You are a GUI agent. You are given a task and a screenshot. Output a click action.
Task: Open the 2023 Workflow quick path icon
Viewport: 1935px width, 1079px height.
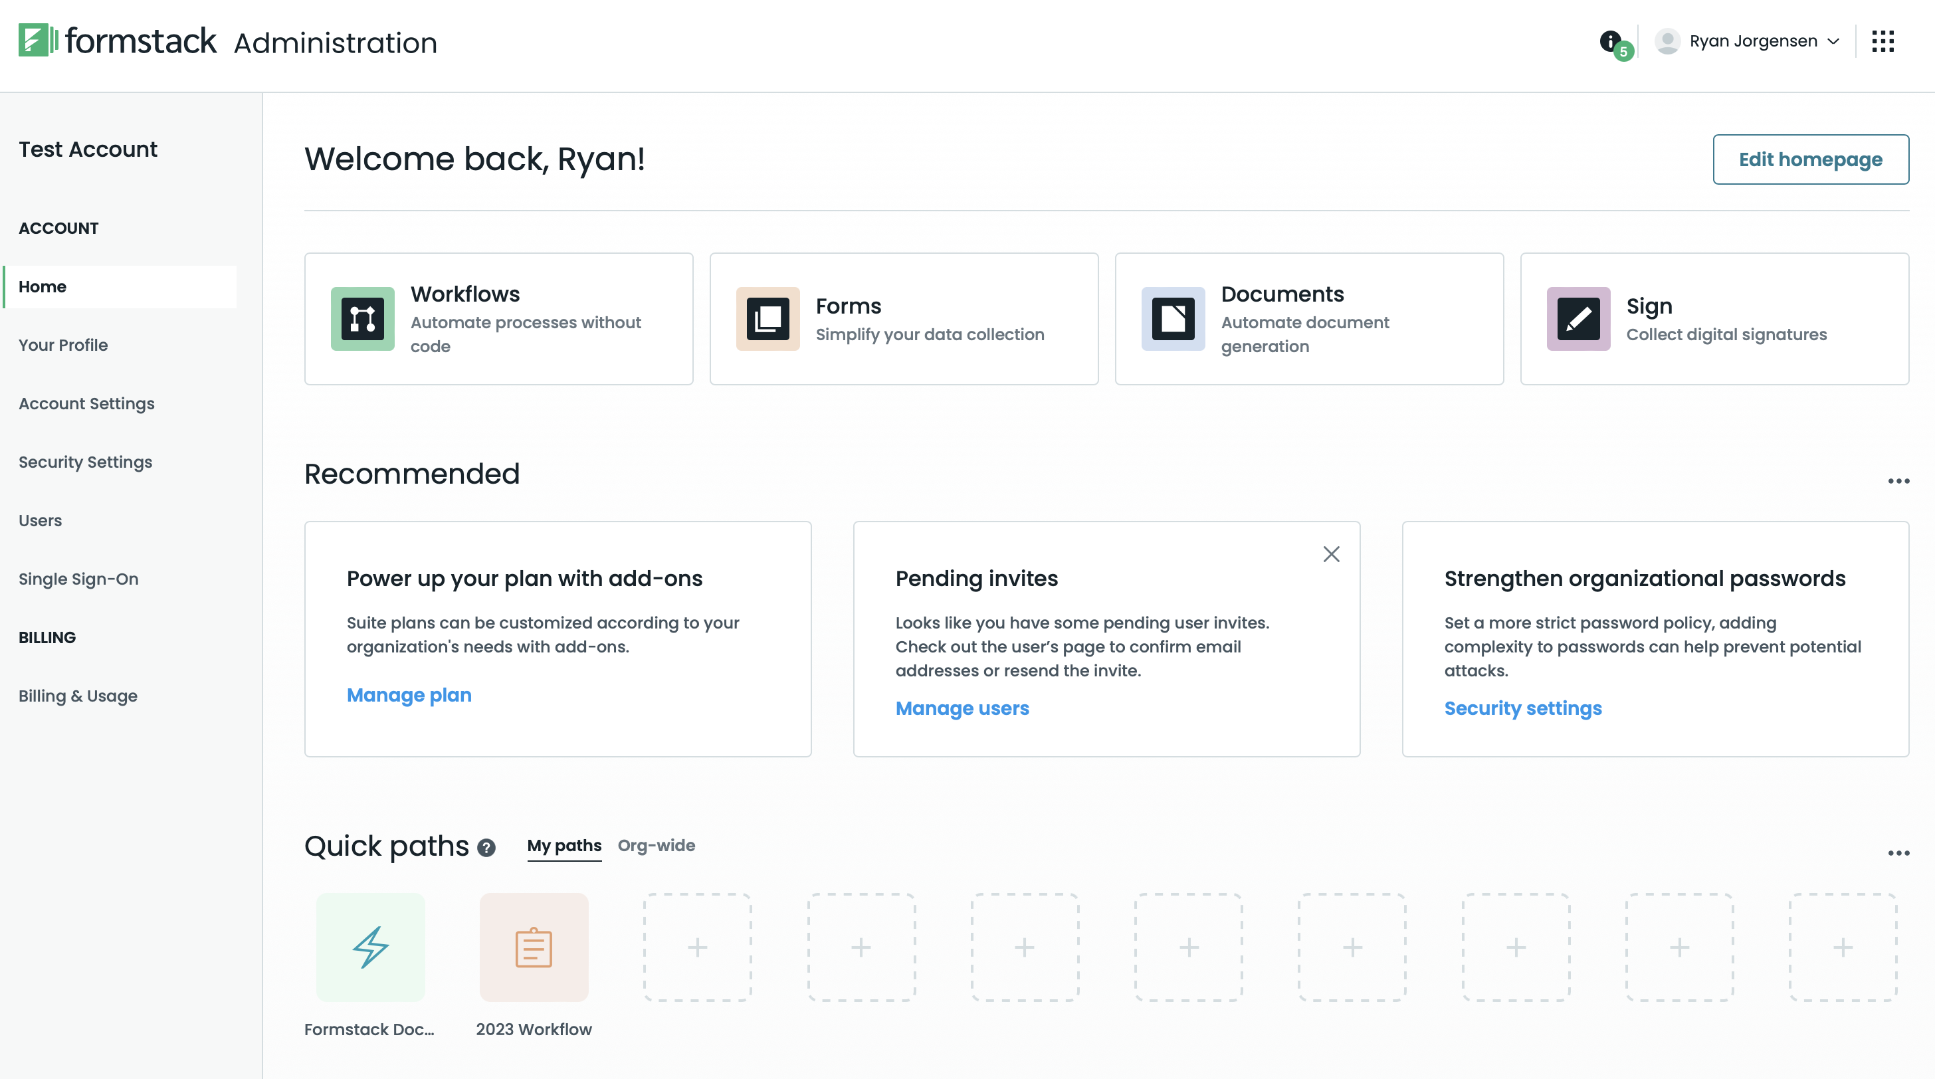(534, 947)
